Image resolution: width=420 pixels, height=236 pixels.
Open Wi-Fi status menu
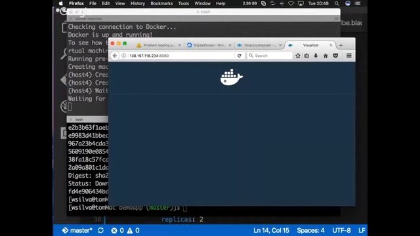click(x=291, y=3)
